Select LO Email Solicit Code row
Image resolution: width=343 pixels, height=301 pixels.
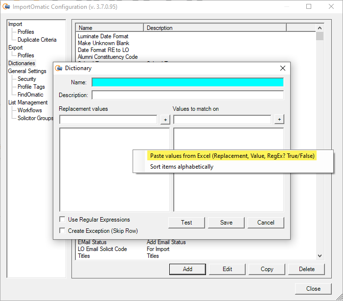(x=102, y=249)
